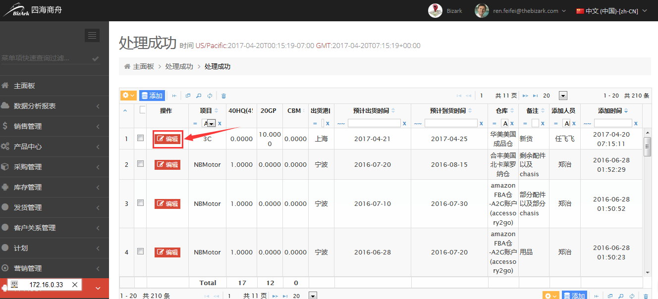Click 编辑 button in row 1
Image resolution: width=658 pixels, height=299 pixels.
(167, 139)
